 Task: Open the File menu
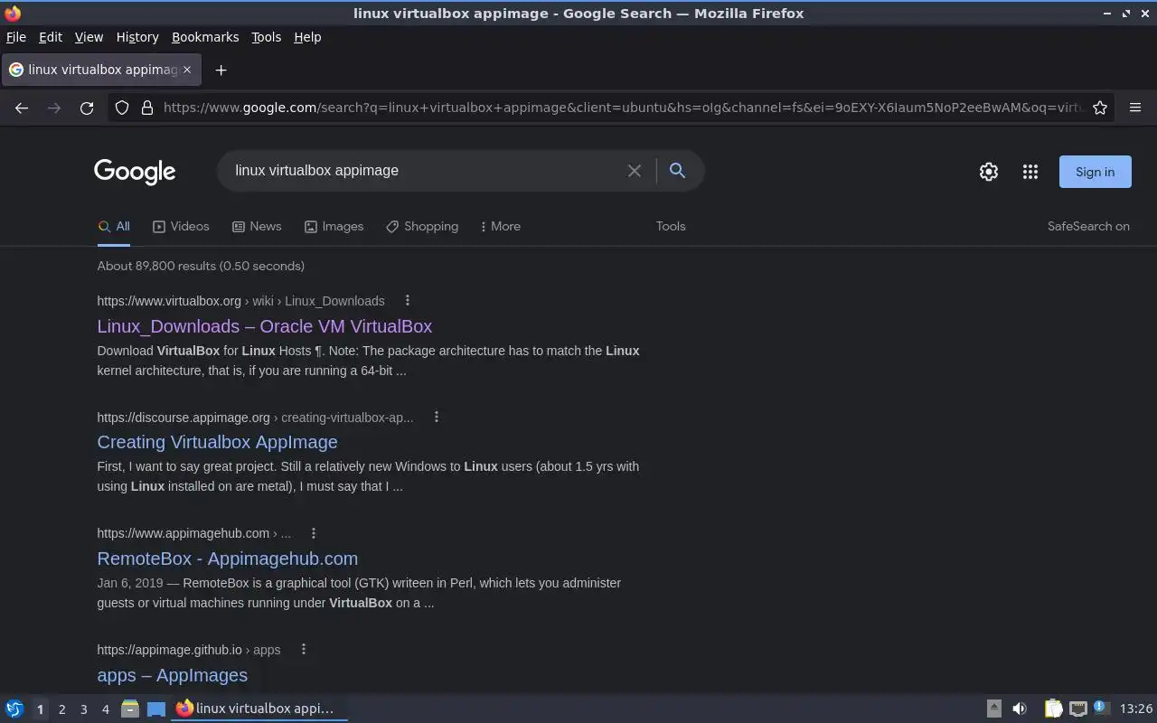pyautogui.click(x=16, y=37)
